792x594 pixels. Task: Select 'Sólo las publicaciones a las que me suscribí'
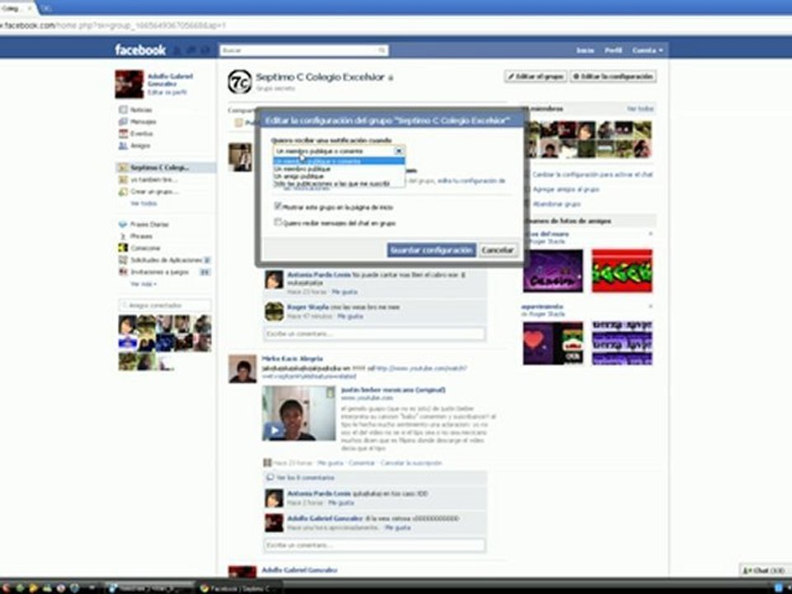pos(339,184)
